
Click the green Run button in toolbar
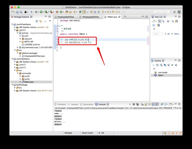(41, 12)
